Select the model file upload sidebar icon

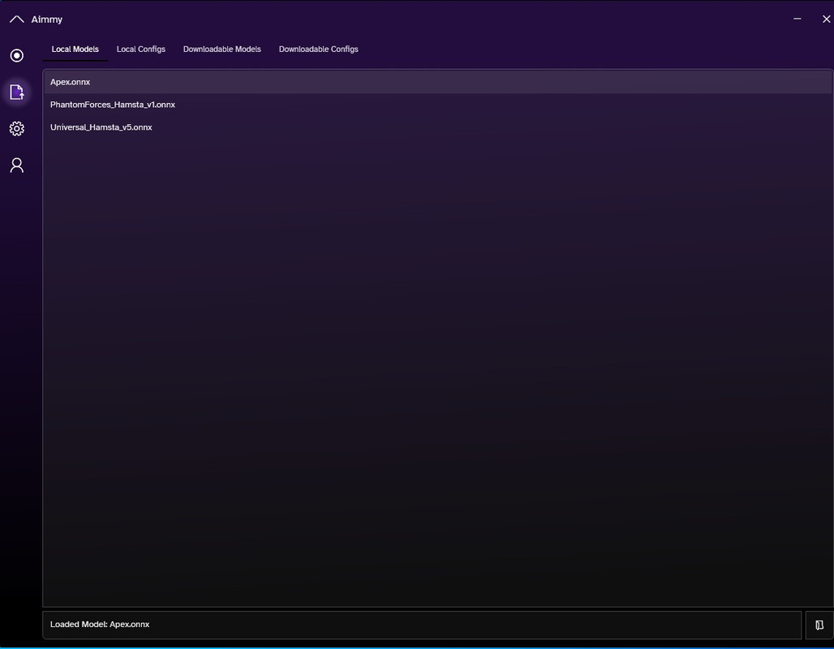pos(16,92)
